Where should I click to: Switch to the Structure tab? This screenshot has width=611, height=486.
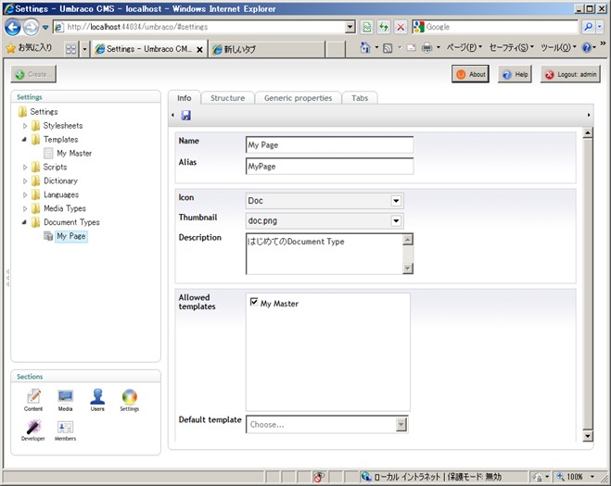pyautogui.click(x=228, y=98)
